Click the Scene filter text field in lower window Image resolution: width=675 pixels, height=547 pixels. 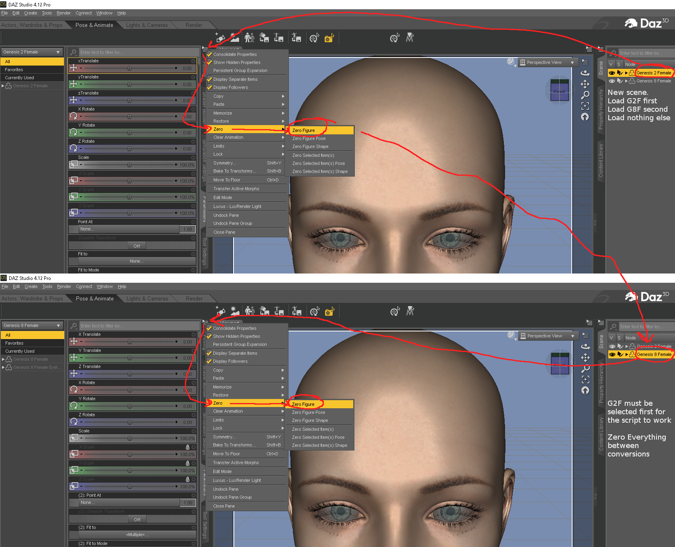point(646,327)
